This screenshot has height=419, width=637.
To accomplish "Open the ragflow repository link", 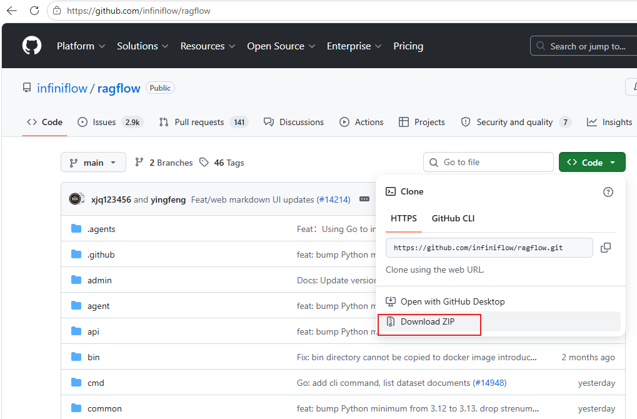I will 119,88.
